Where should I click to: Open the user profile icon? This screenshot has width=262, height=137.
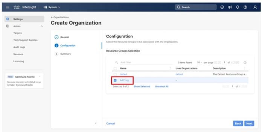pos(255,7)
